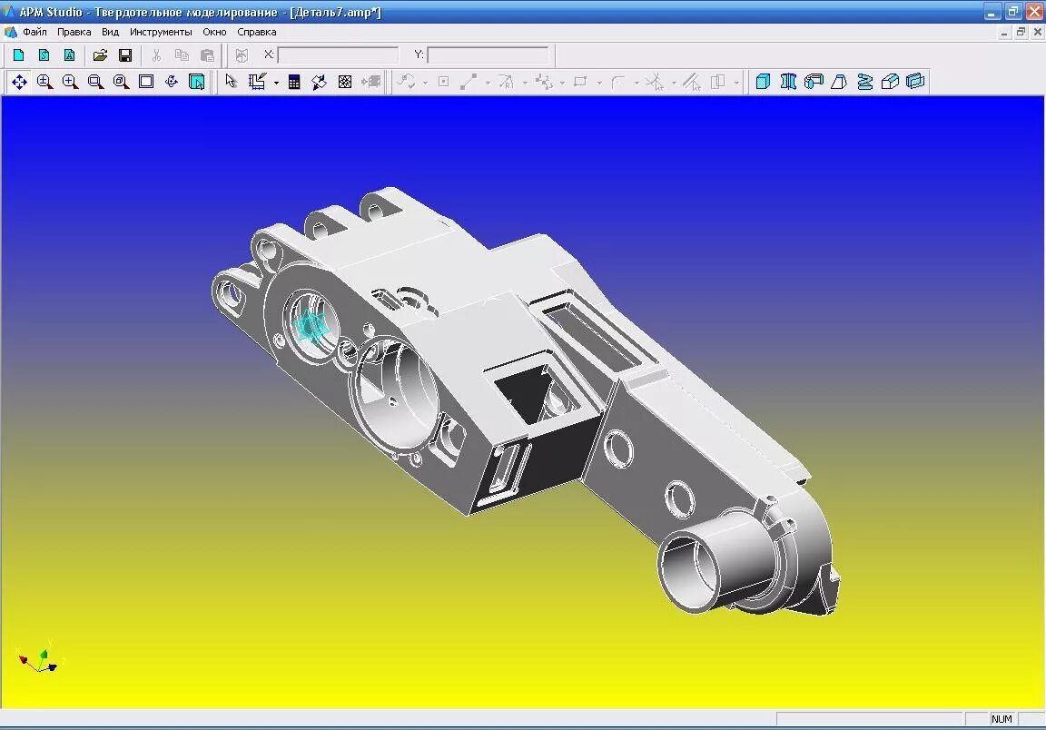Click the rectangle sketch tool icon
Image resolution: width=1046 pixels, height=730 pixels.
[580, 82]
